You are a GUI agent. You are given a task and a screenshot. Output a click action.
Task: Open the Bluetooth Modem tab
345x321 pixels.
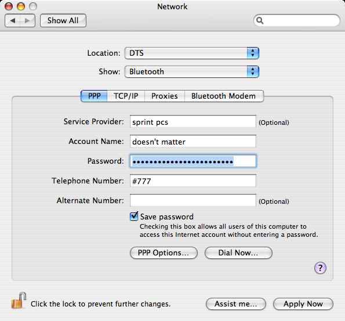click(x=224, y=96)
